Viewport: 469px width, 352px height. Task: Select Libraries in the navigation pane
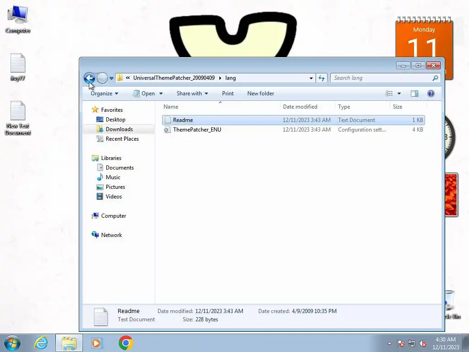(111, 158)
